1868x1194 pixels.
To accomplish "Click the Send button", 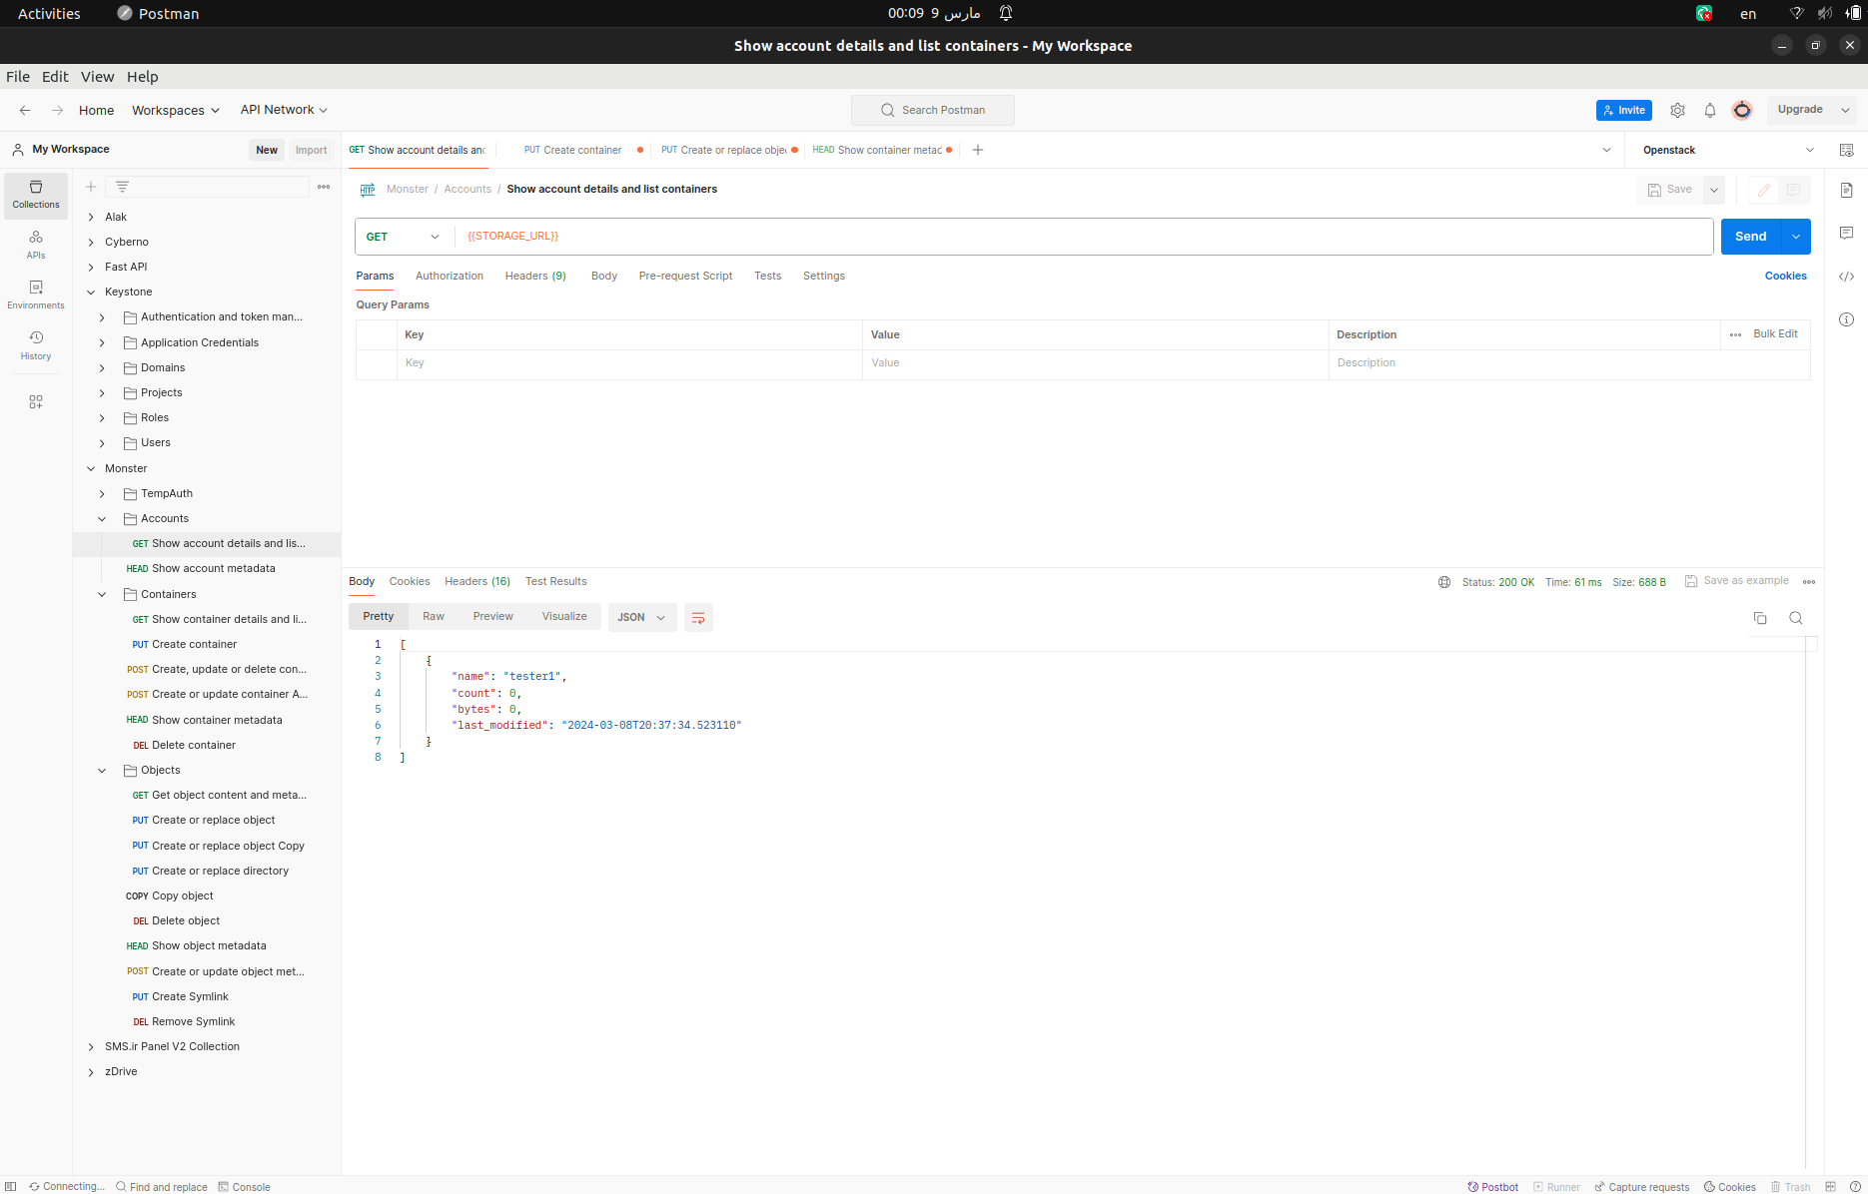I will tap(1751, 237).
